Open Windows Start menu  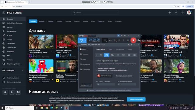(x=2, y=108)
